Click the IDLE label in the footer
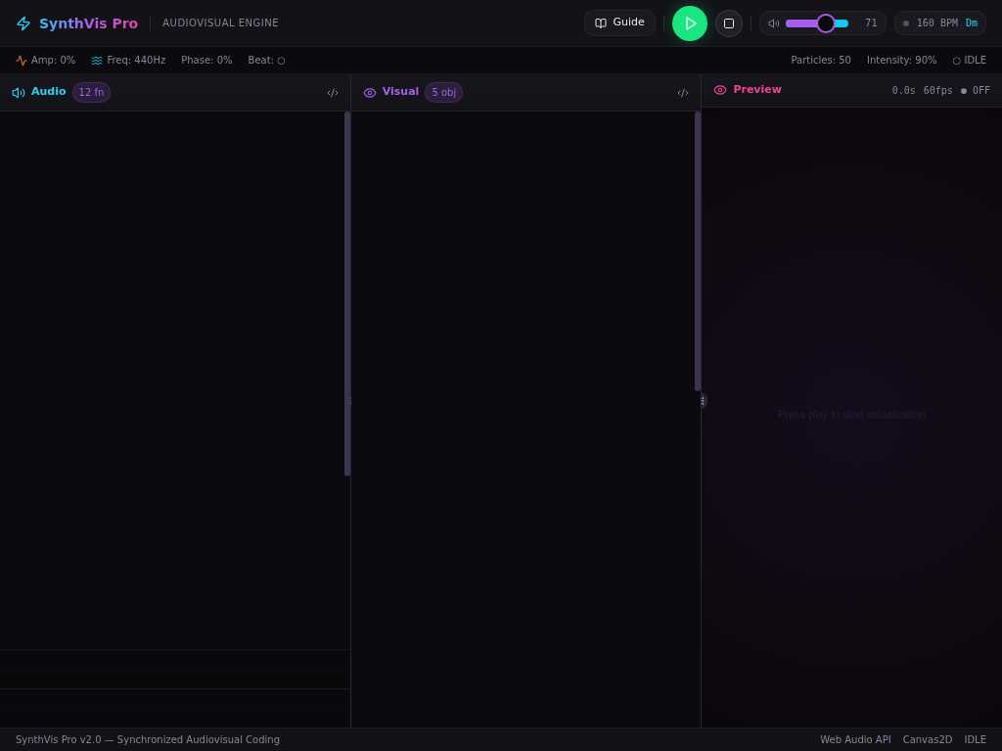 976,739
